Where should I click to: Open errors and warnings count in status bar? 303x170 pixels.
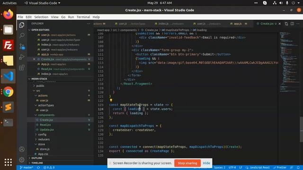(49, 168)
